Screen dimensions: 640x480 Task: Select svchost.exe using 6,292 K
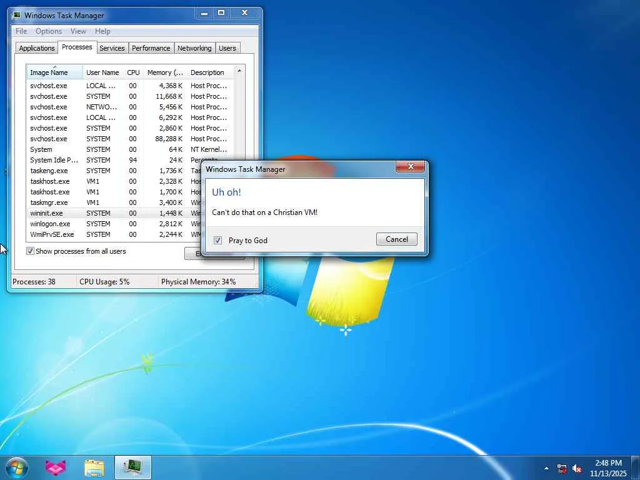131,117
